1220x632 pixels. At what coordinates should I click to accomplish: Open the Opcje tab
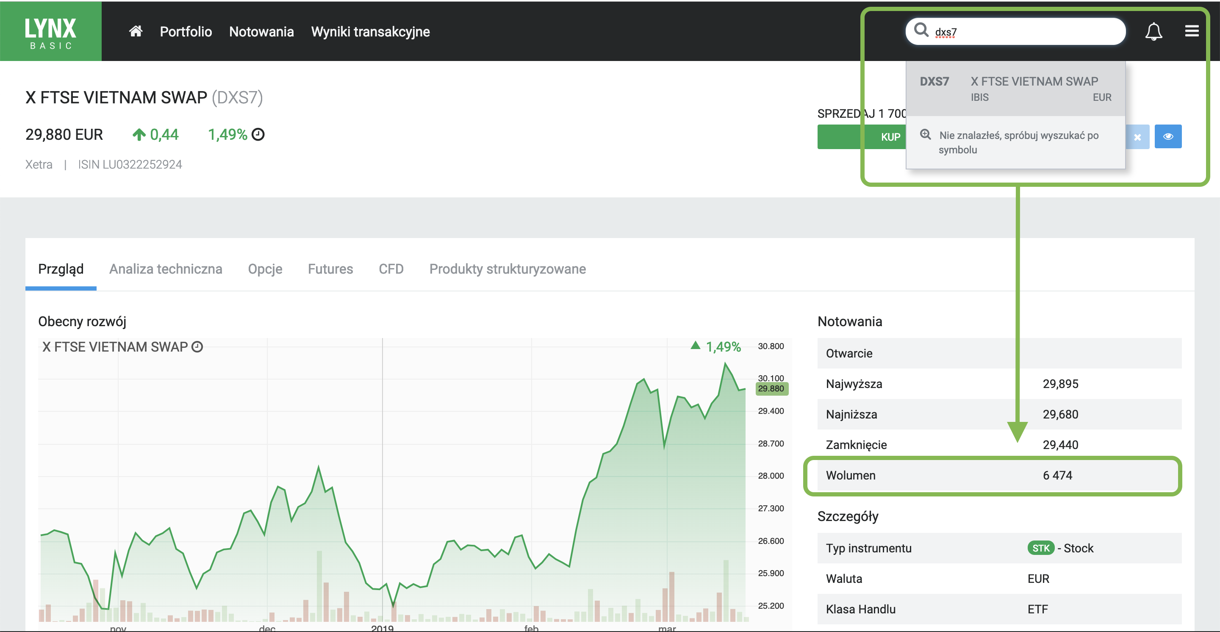pos(265,269)
